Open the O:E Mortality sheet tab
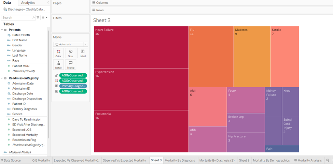Image resolution: width=333 pixels, height=164 pixels. (x=41, y=160)
